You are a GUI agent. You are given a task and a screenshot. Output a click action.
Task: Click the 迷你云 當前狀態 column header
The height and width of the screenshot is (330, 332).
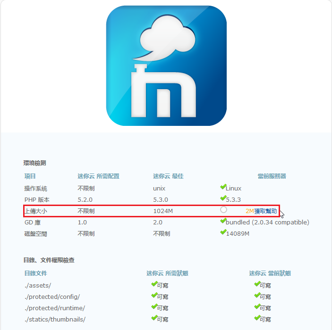(270, 273)
